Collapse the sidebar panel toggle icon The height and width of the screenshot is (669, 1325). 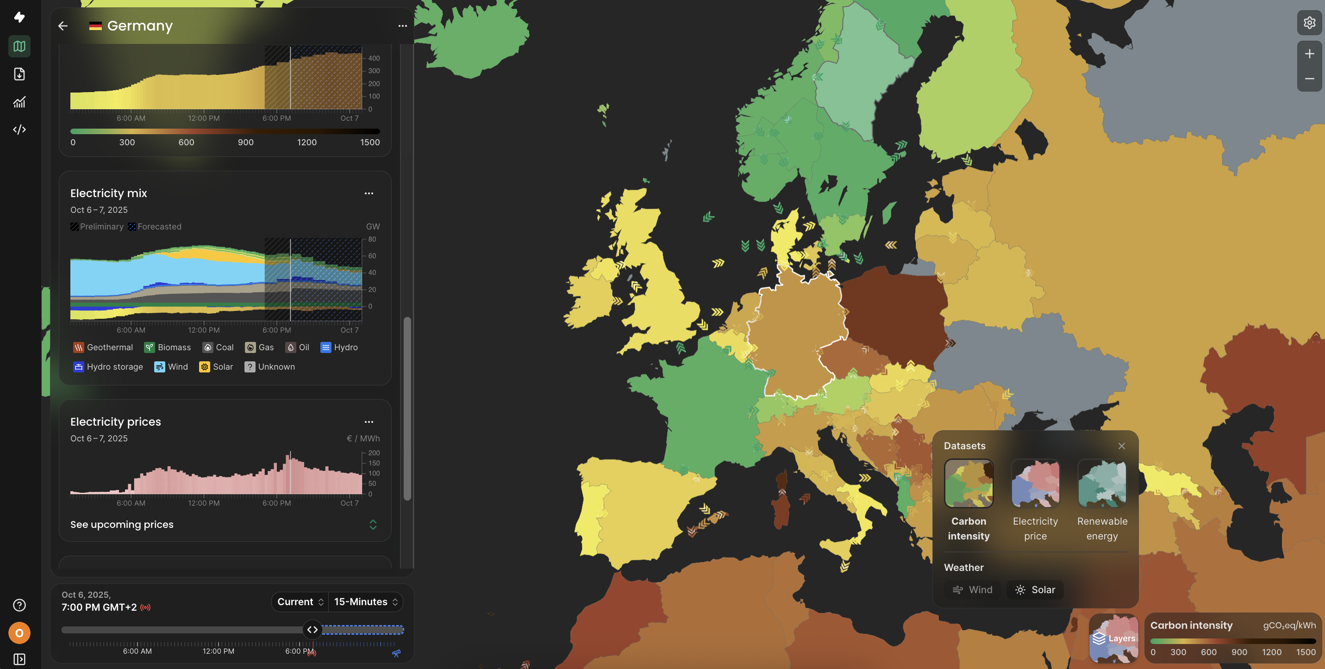19,659
